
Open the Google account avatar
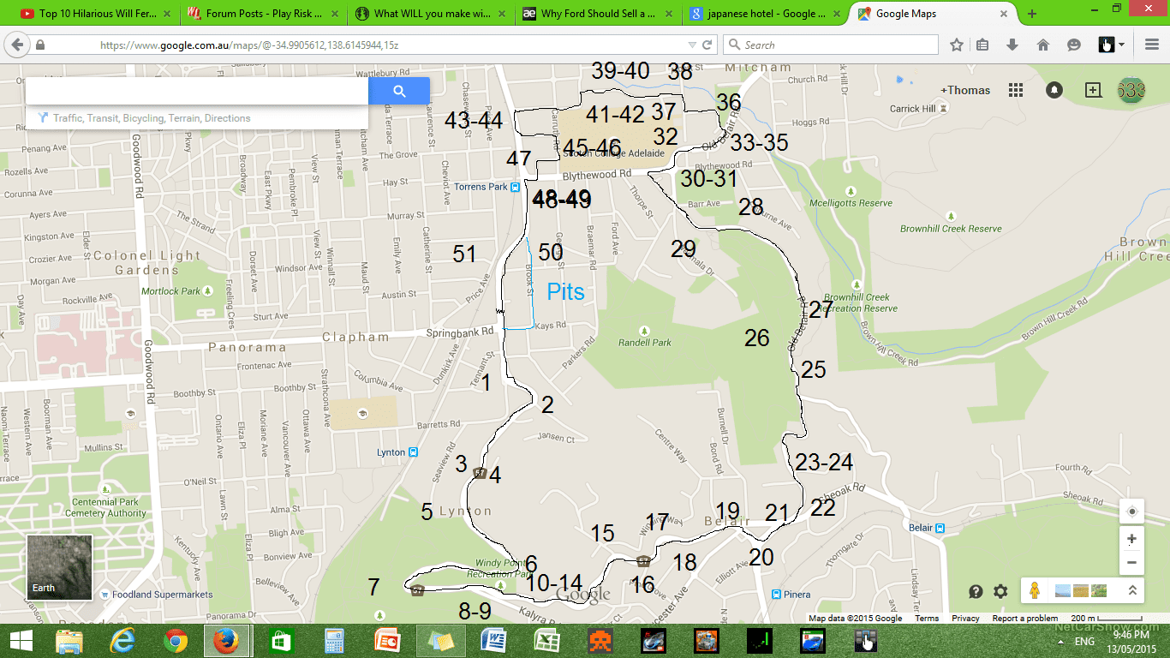coord(1131,90)
